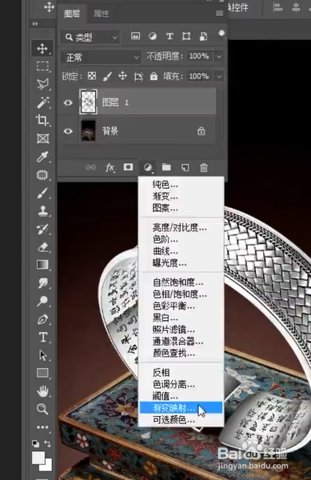This screenshot has width=311, height=480.
Task: Select the Polygonal Lasso tool
Action: 42,84
